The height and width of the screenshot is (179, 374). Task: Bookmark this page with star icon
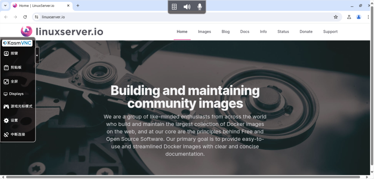click(336, 17)
